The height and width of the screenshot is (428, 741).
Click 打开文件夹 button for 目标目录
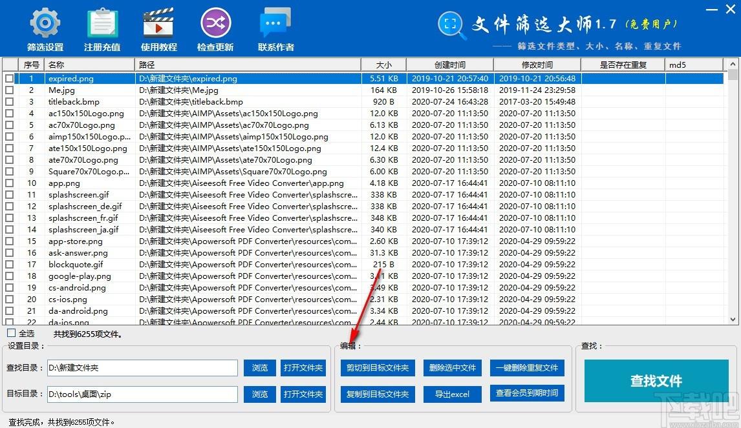point(303,394)
